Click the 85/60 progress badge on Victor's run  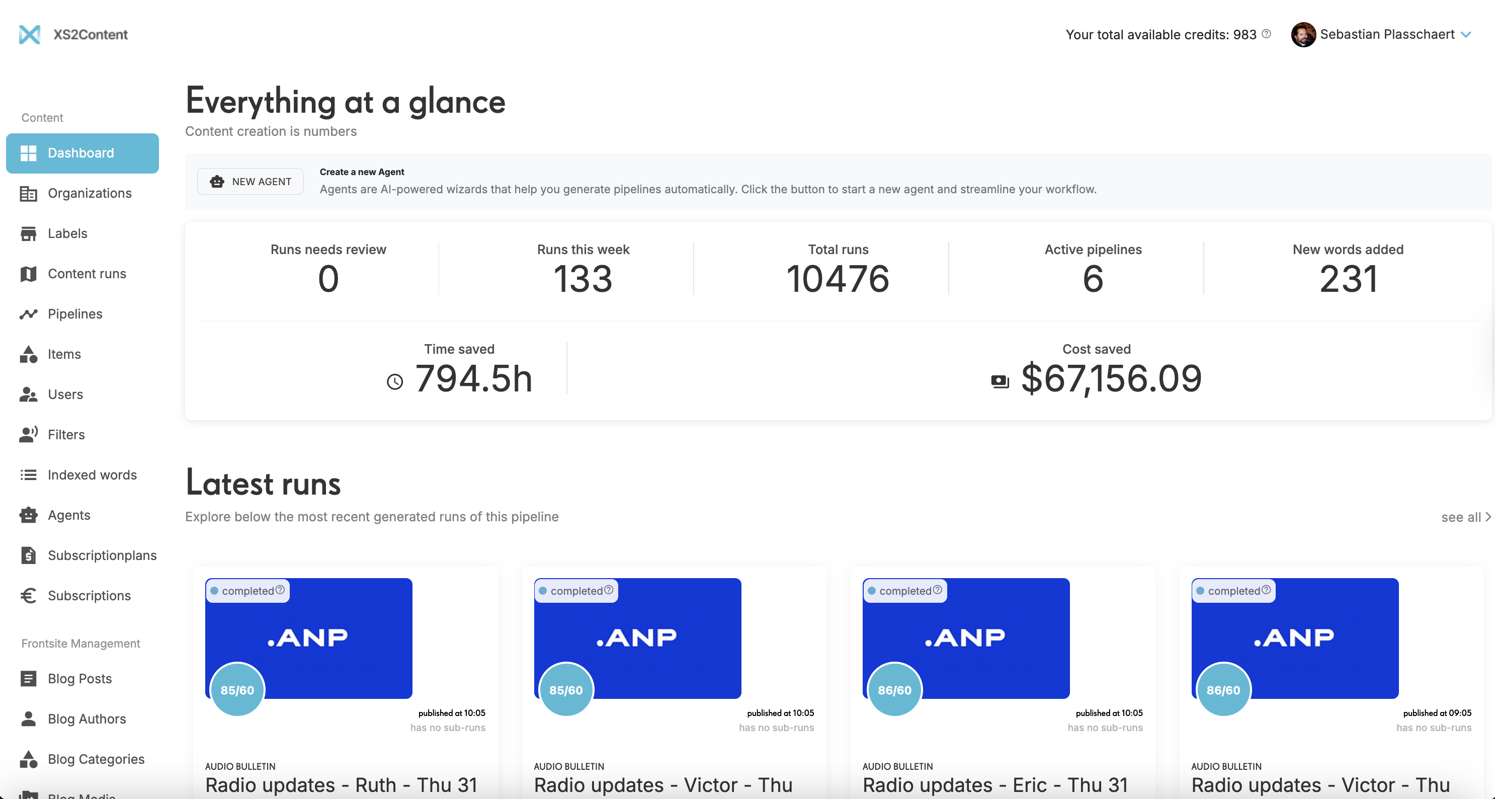566,690
